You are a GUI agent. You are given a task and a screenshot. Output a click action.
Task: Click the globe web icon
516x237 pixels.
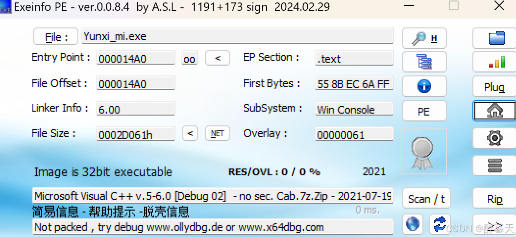pos(413,224)
